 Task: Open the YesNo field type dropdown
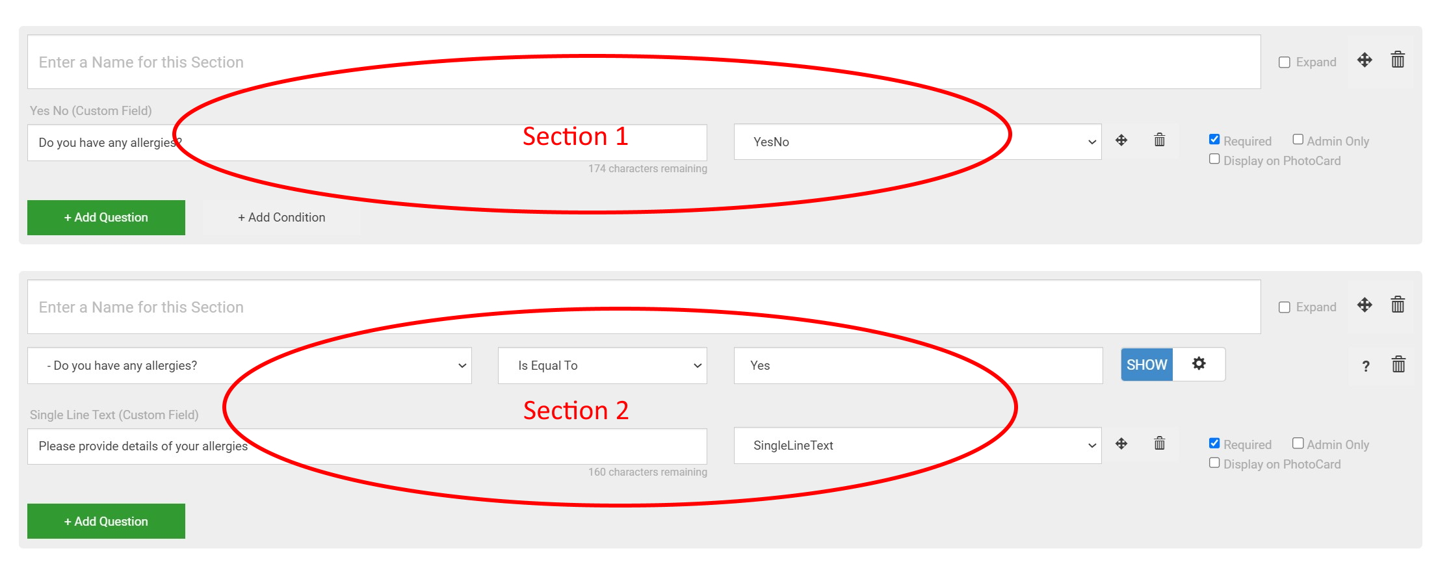coord(917,142)
